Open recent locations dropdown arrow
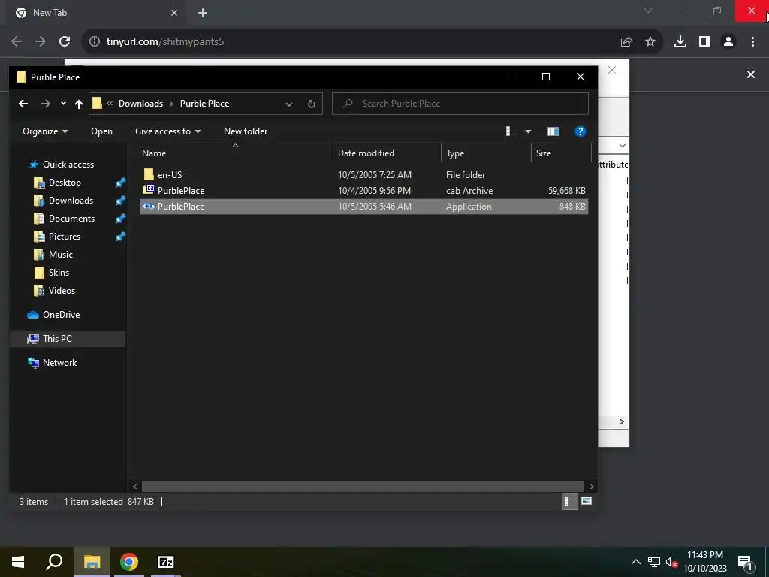This screenshot has height=577, width=769. tap(63, 104)
